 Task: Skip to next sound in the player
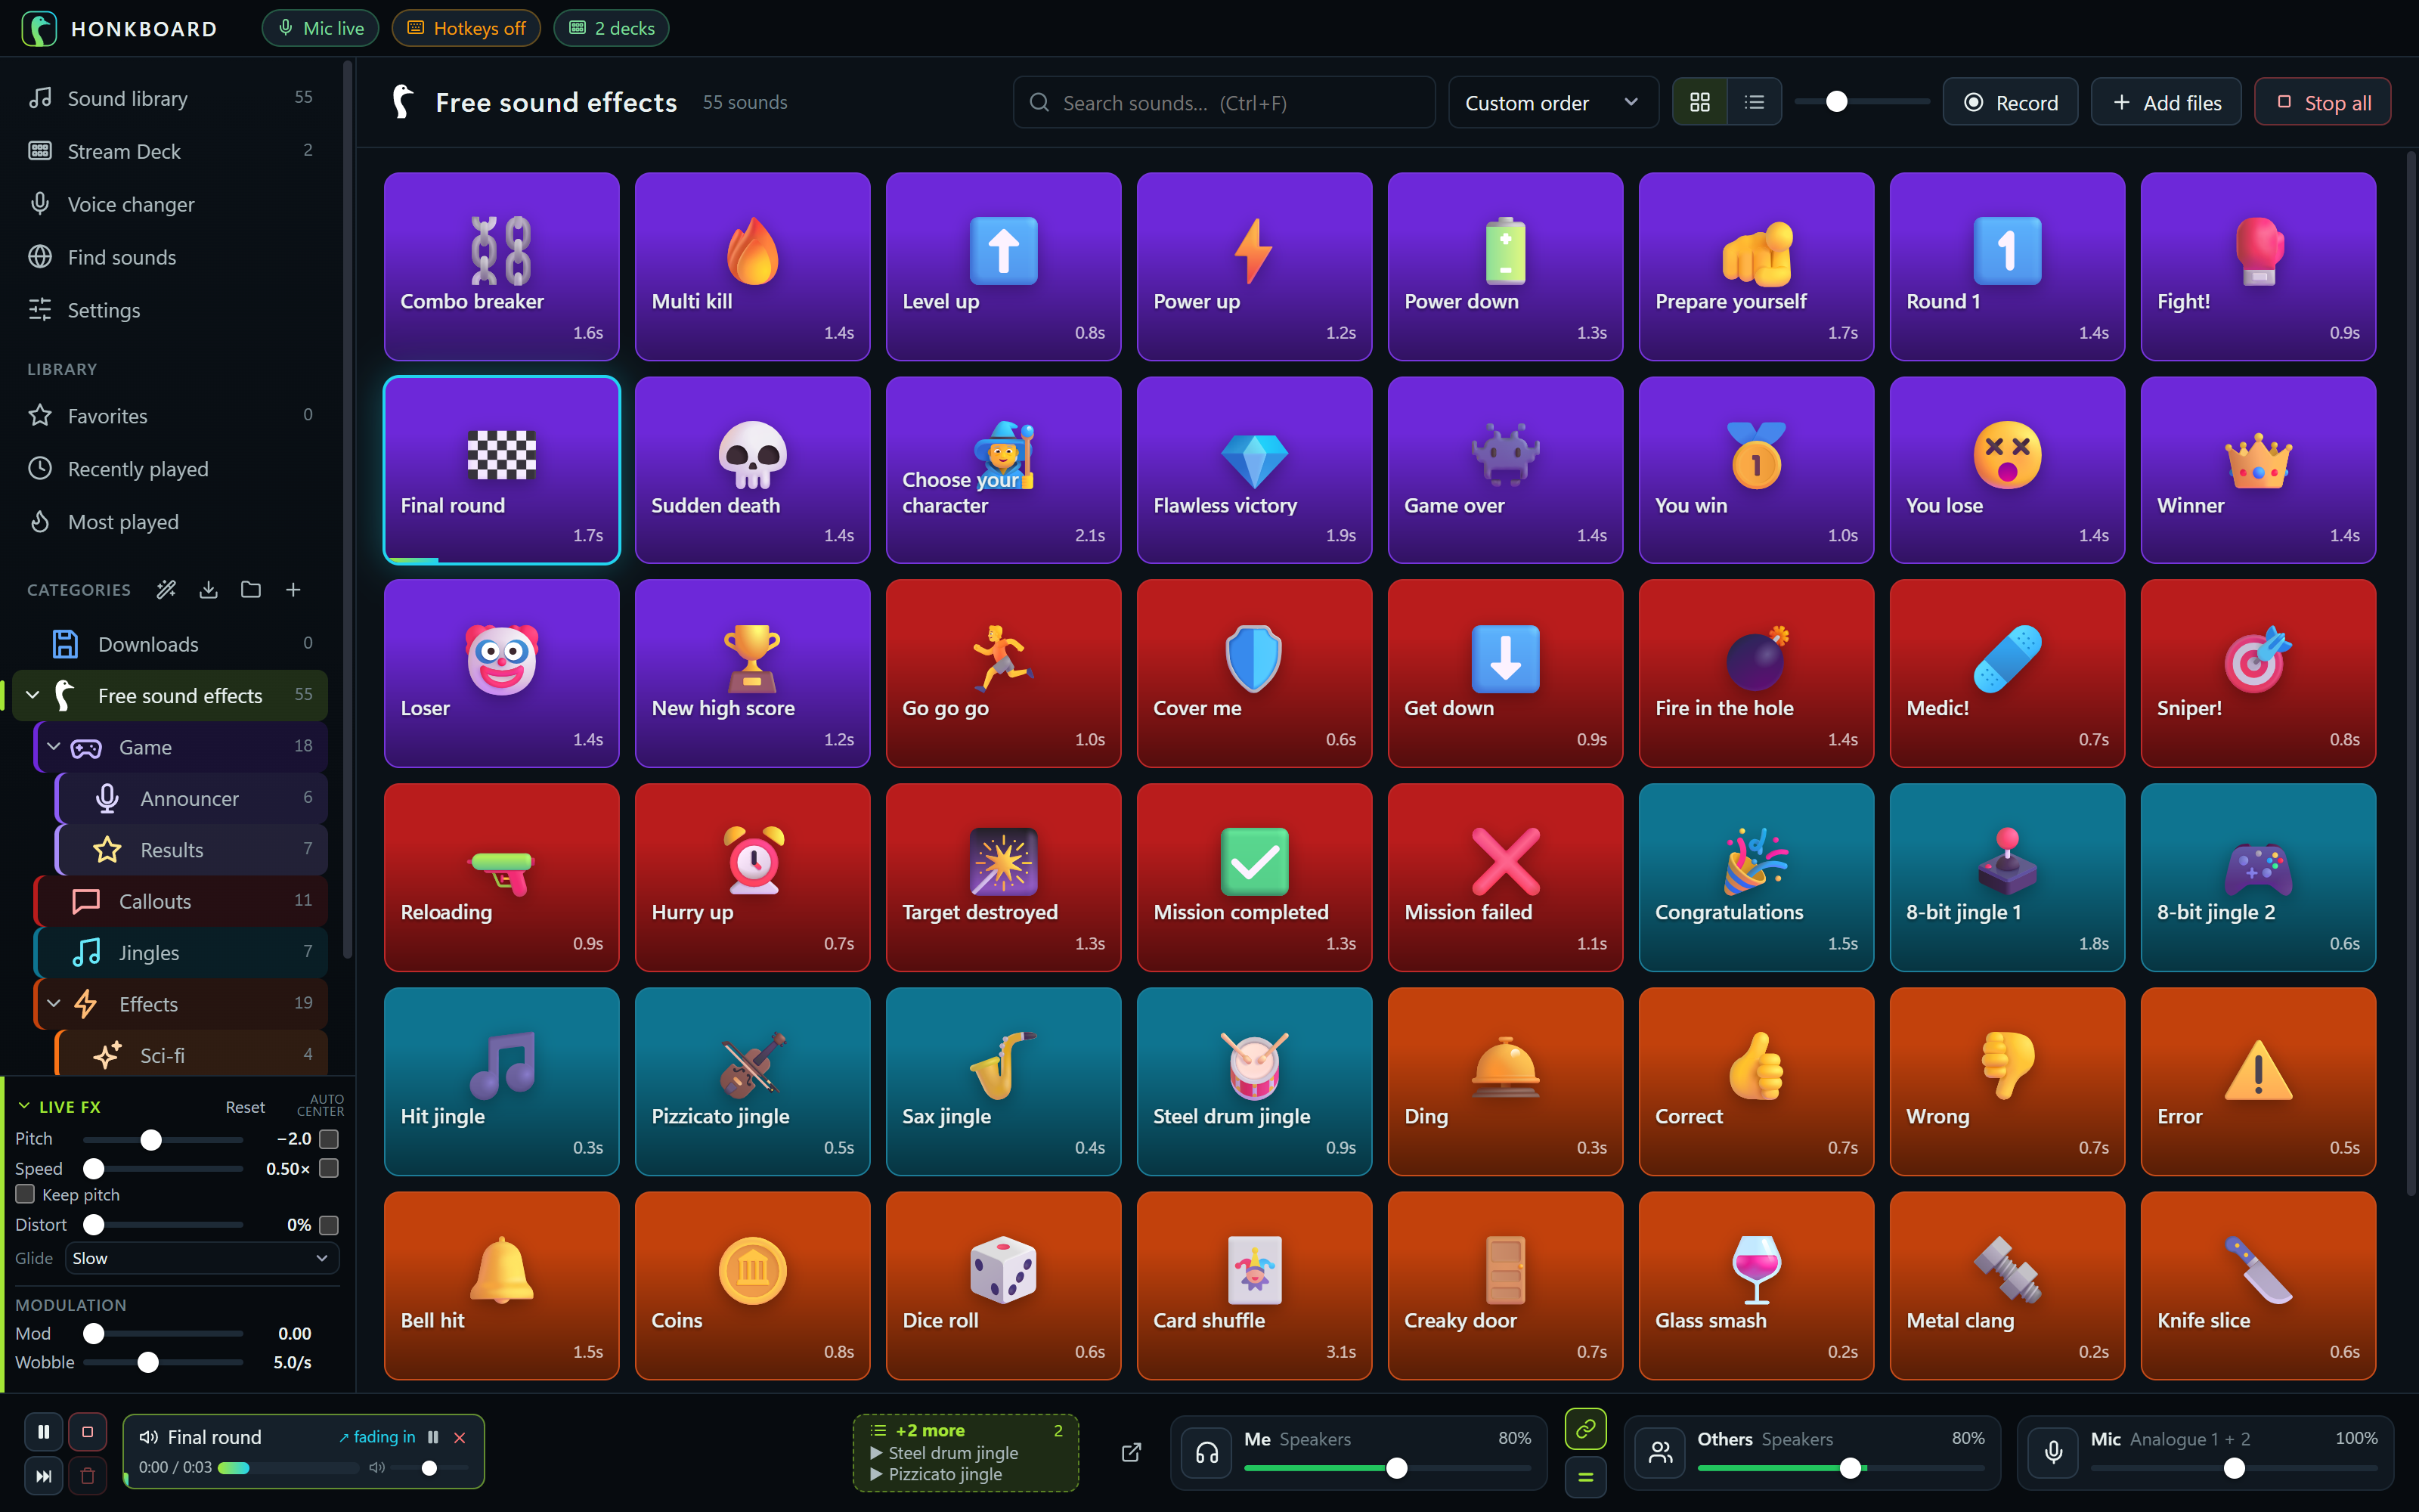43,1476
